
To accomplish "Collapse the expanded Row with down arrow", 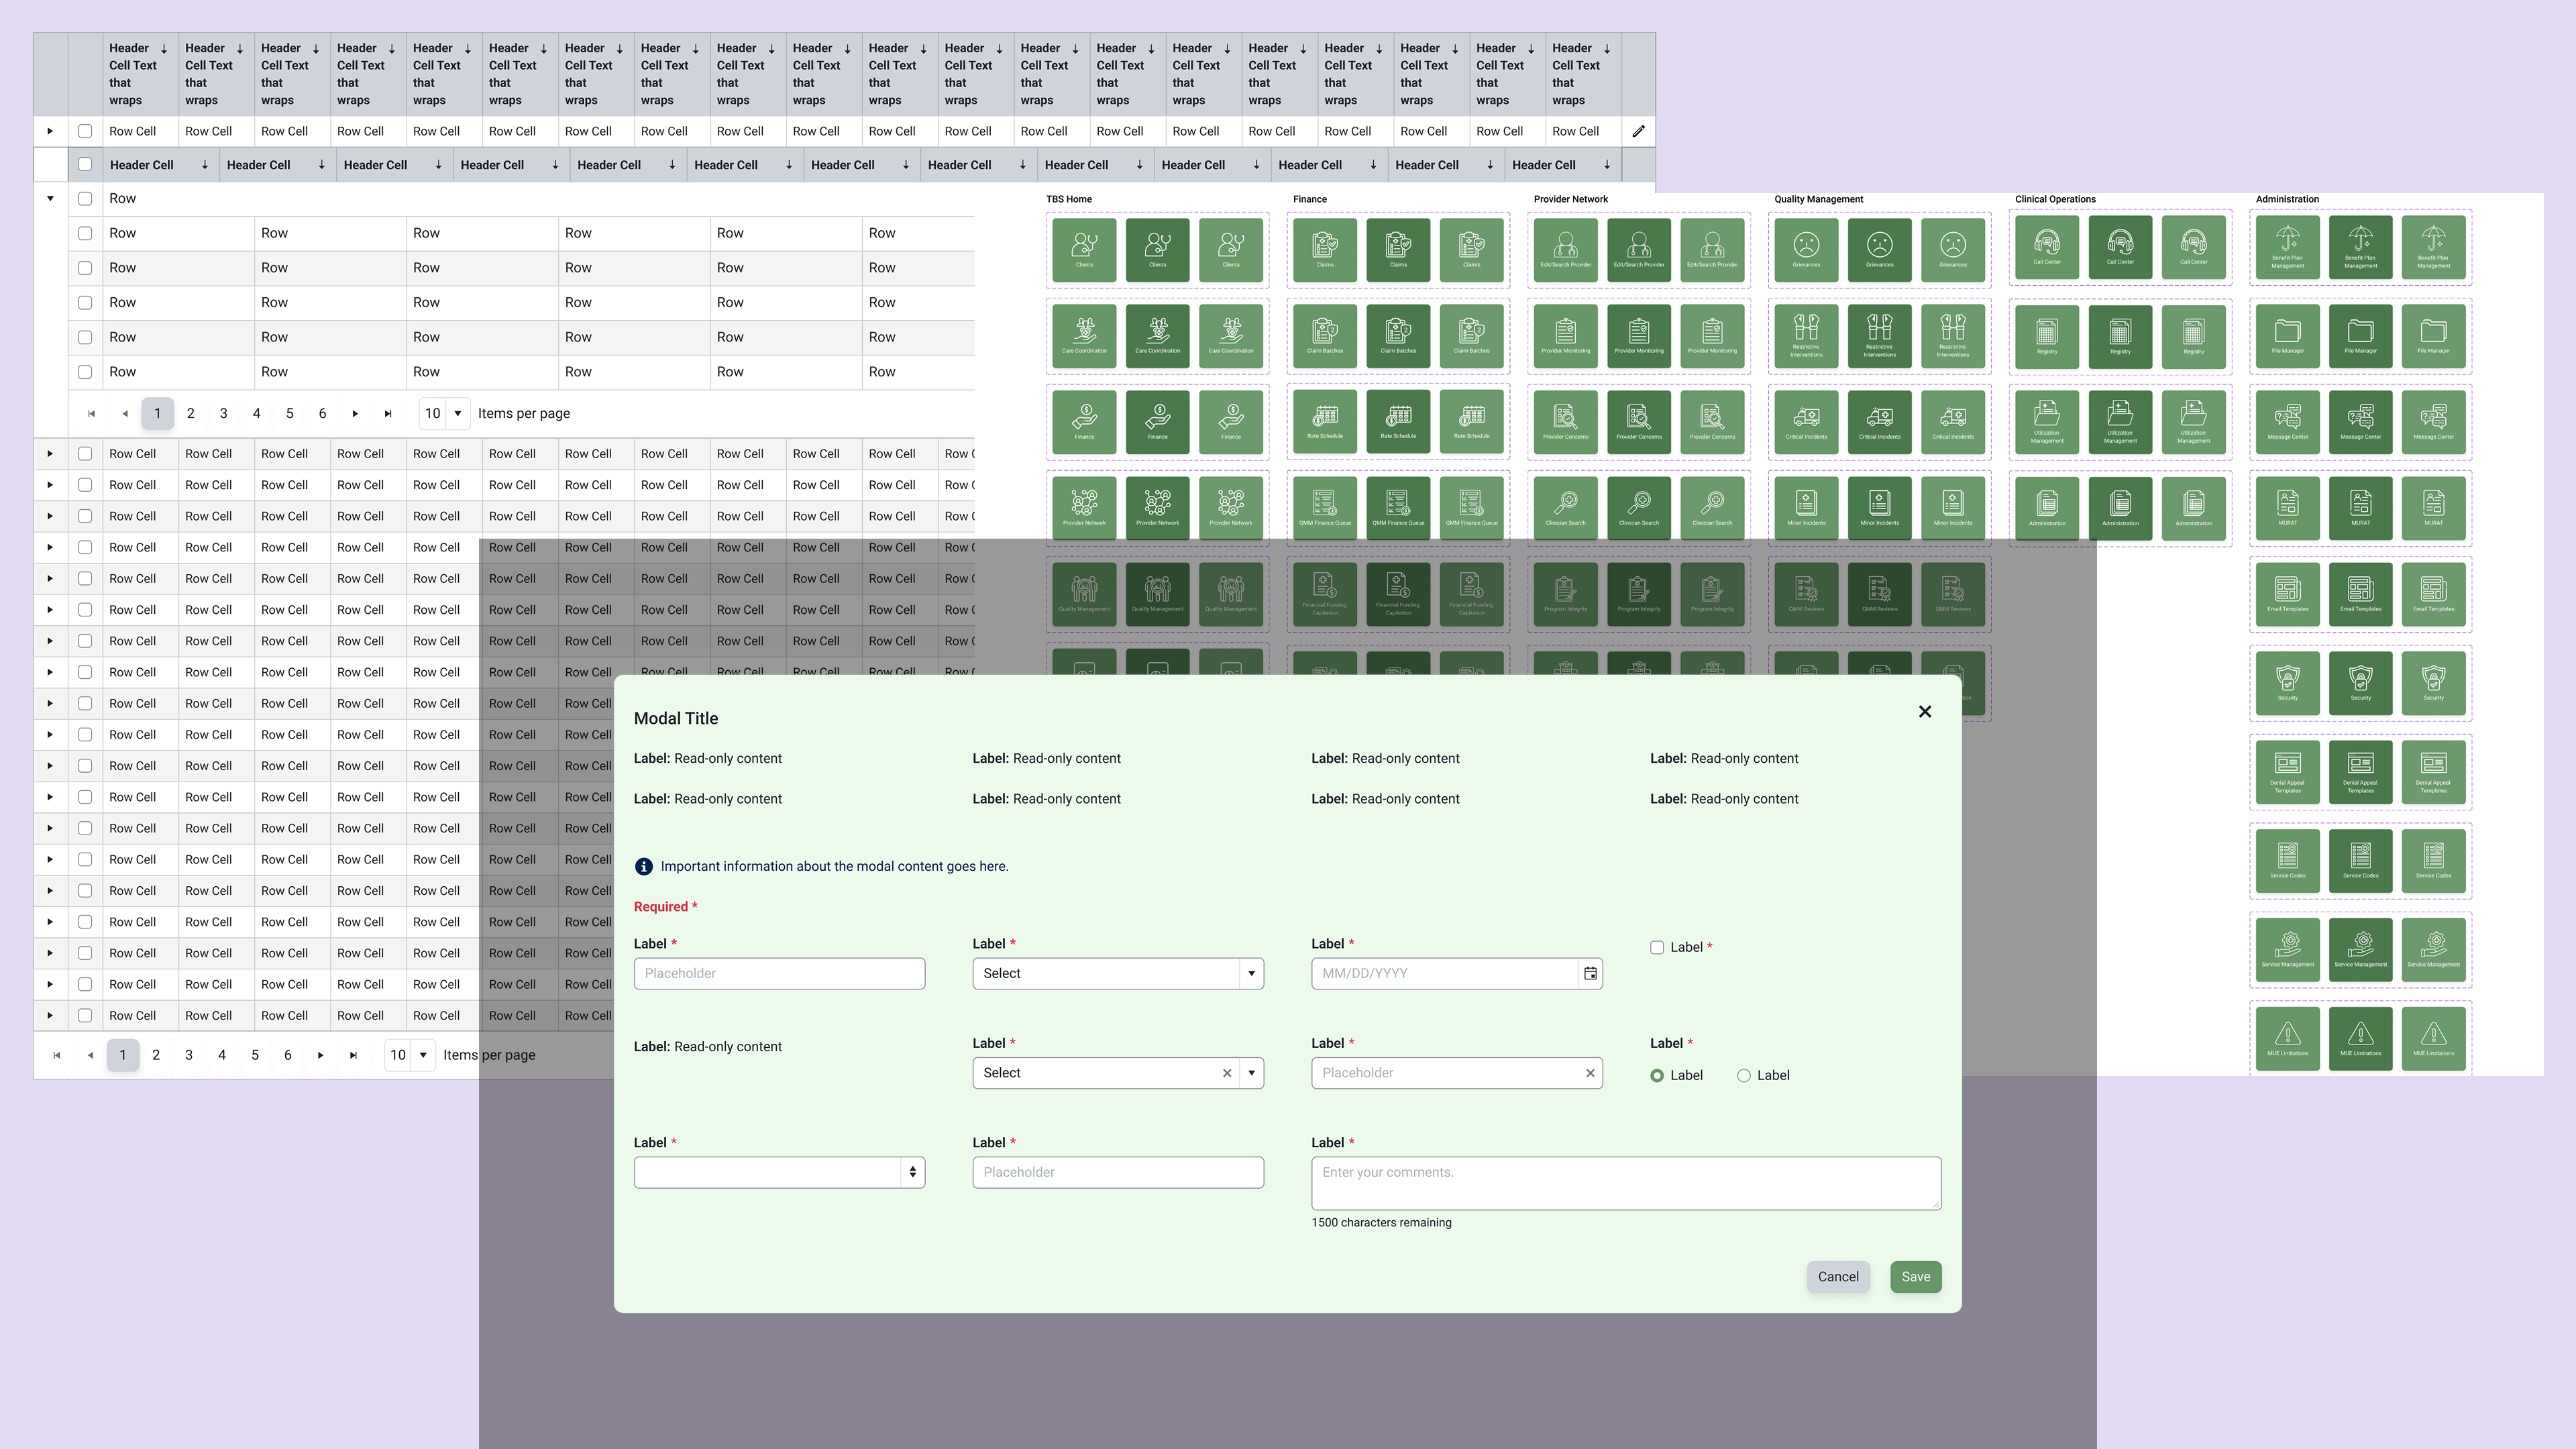I will pyautogui.click(x=50, y=198).
